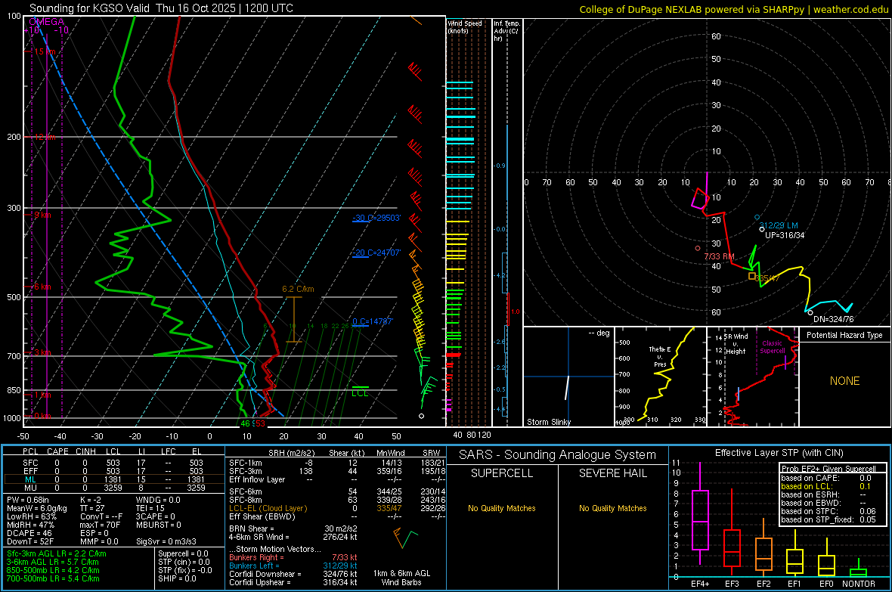Select the 9 km height marker

(42, 215)
